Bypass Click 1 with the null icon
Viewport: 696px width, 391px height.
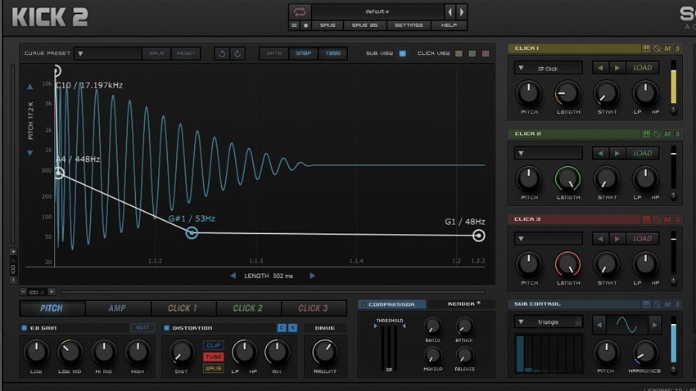click(x=657, y=48)
